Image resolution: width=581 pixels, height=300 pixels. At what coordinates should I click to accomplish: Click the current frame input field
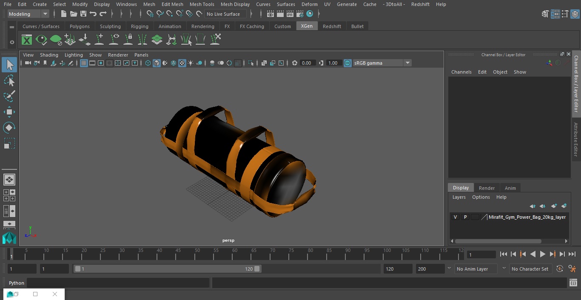481,254
